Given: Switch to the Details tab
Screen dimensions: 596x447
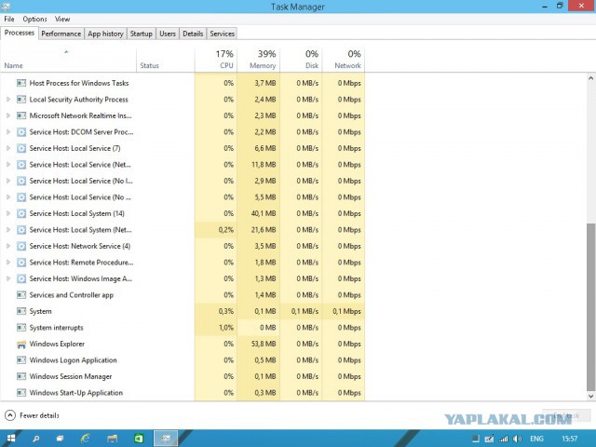Looking at the screenshot, I should click(193, 34).
